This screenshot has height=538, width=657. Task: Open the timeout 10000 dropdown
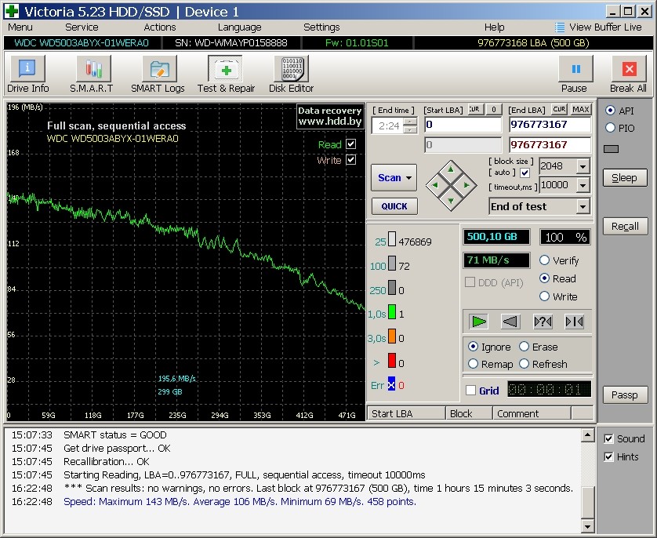point(583,185)
